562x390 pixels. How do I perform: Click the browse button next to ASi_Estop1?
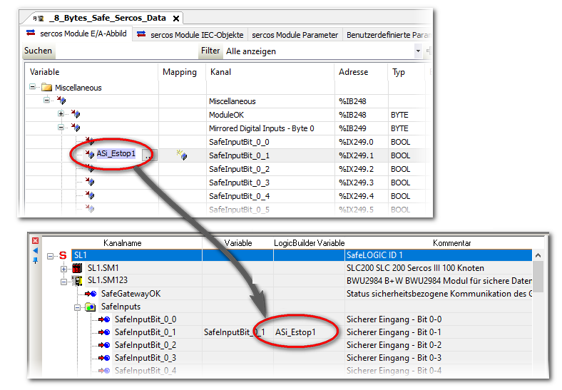[x=147, y=155]
